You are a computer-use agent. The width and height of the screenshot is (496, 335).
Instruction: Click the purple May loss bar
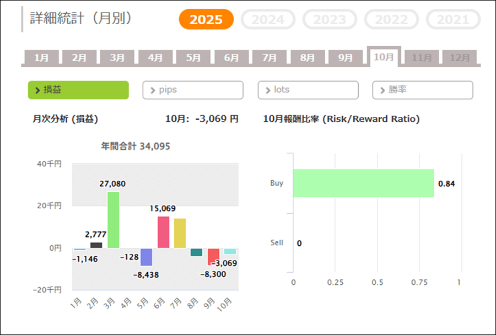[x=146, y=257]
